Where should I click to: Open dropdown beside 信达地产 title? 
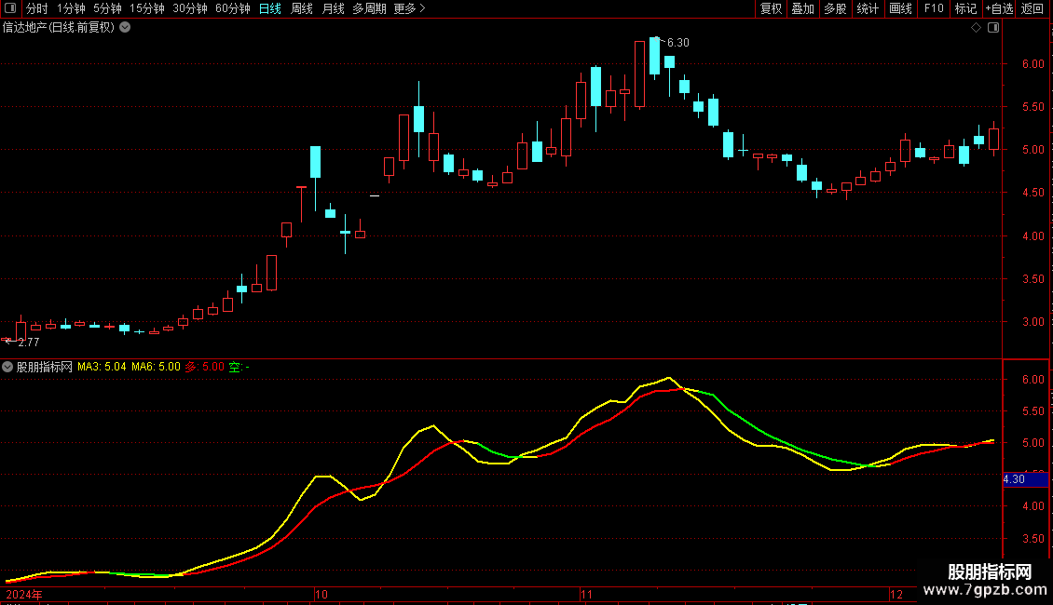[x=125, y=28]
